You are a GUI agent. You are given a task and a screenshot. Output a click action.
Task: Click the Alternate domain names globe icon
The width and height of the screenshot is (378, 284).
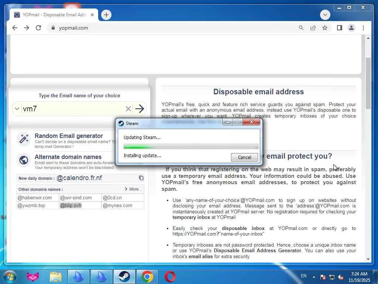point(24,160)
